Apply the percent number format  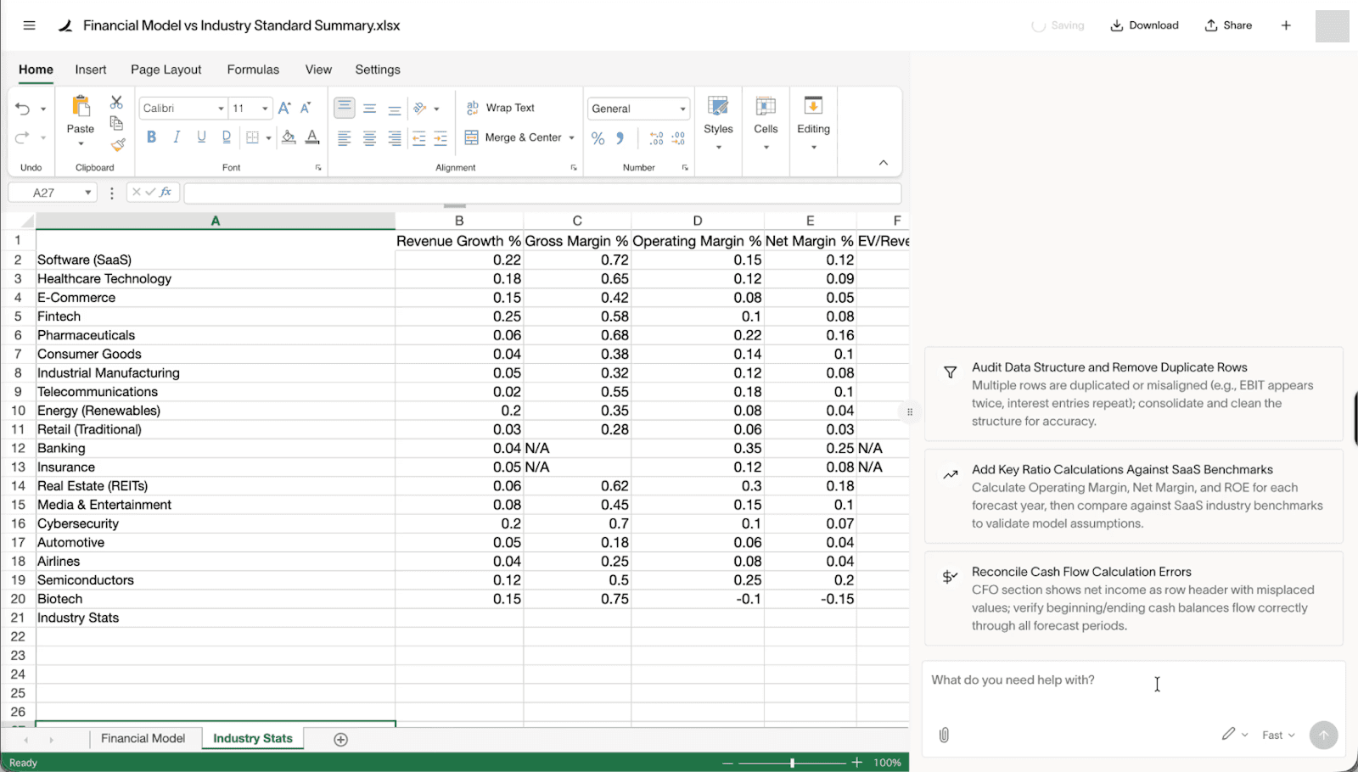point(598,137)
